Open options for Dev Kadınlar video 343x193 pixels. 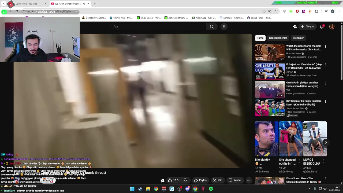click(325, 102)
